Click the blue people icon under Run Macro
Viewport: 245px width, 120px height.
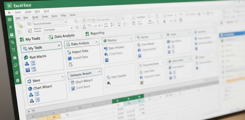27,64
